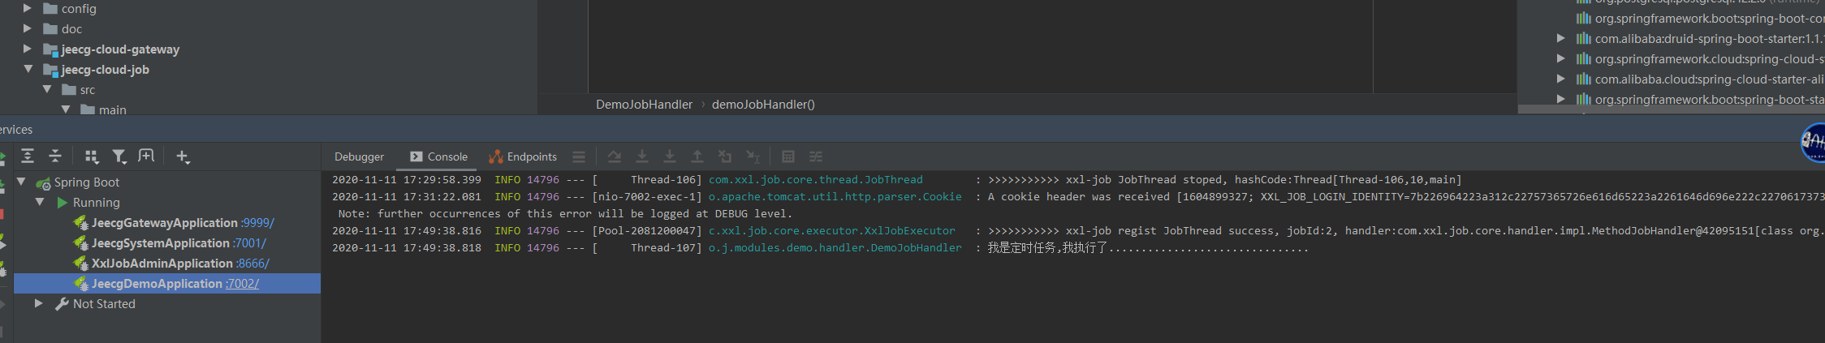Click Collapse All in Services toolbar
Screen dimensions: 1825x343
[x=55, y=156]
